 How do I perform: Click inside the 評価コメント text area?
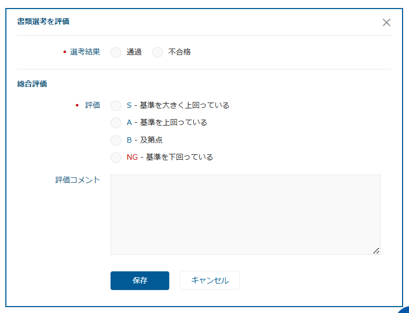coord(245,214)
